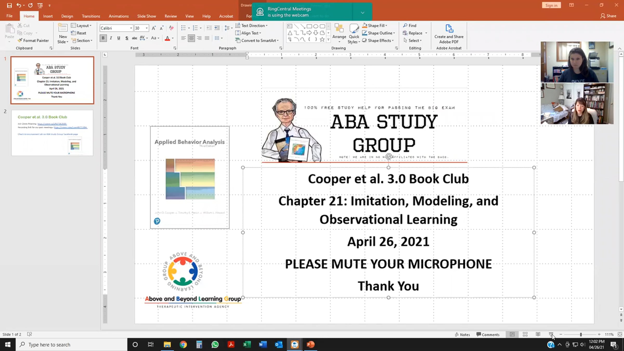Increase font size with grow icon
The image size is (624, 351).
[x=154, y=28]
